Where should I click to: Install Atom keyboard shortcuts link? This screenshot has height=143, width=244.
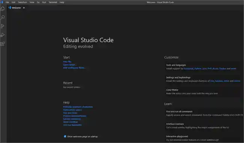pos(226,81)
